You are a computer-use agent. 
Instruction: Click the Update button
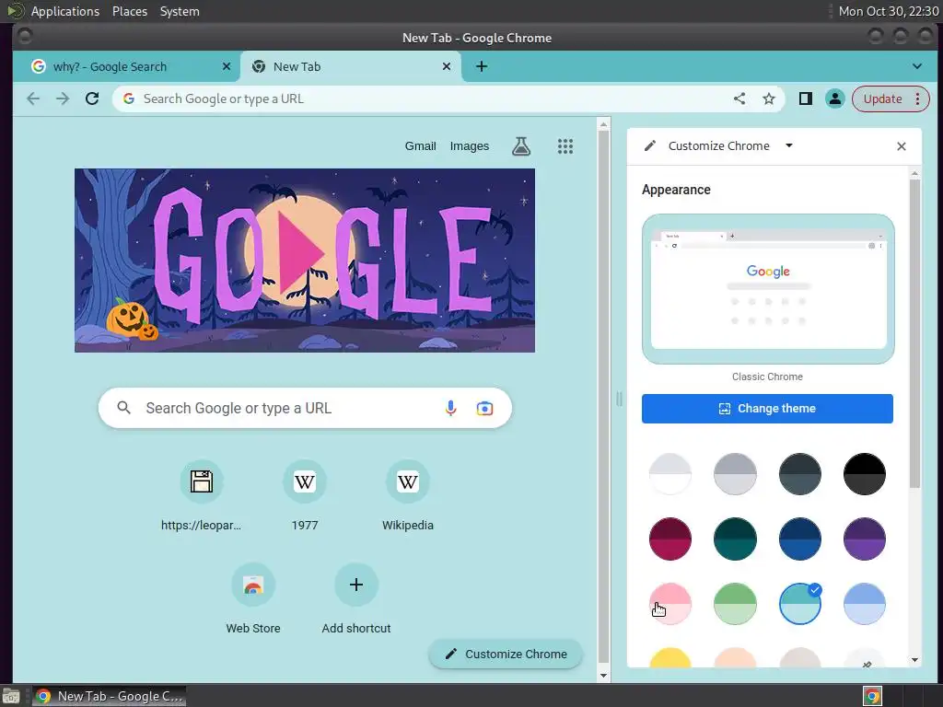[882, 99]
